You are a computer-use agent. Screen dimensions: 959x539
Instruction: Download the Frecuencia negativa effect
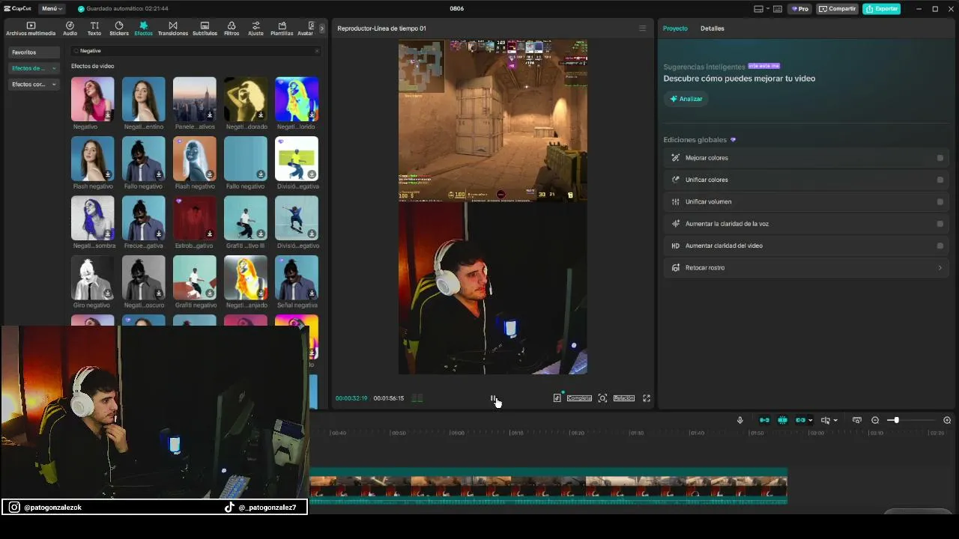[x=159, y=234]
